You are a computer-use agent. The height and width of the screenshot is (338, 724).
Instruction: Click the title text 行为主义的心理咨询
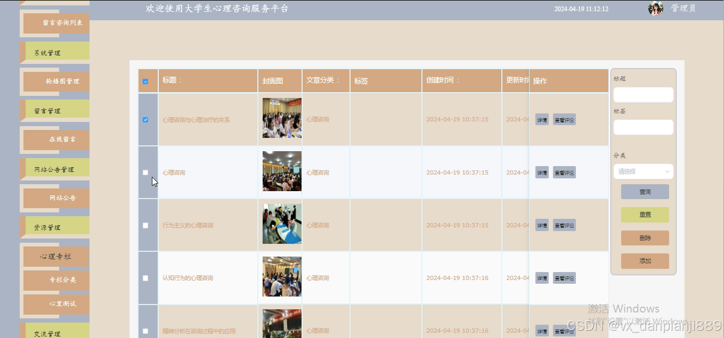(188, 226)
